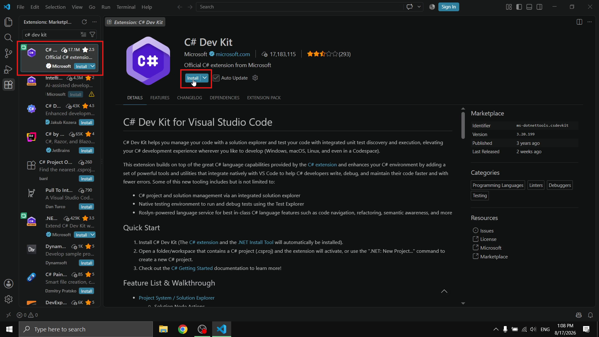
Task: Click the details page vertical scrollbar
Action: coord(463,125)
